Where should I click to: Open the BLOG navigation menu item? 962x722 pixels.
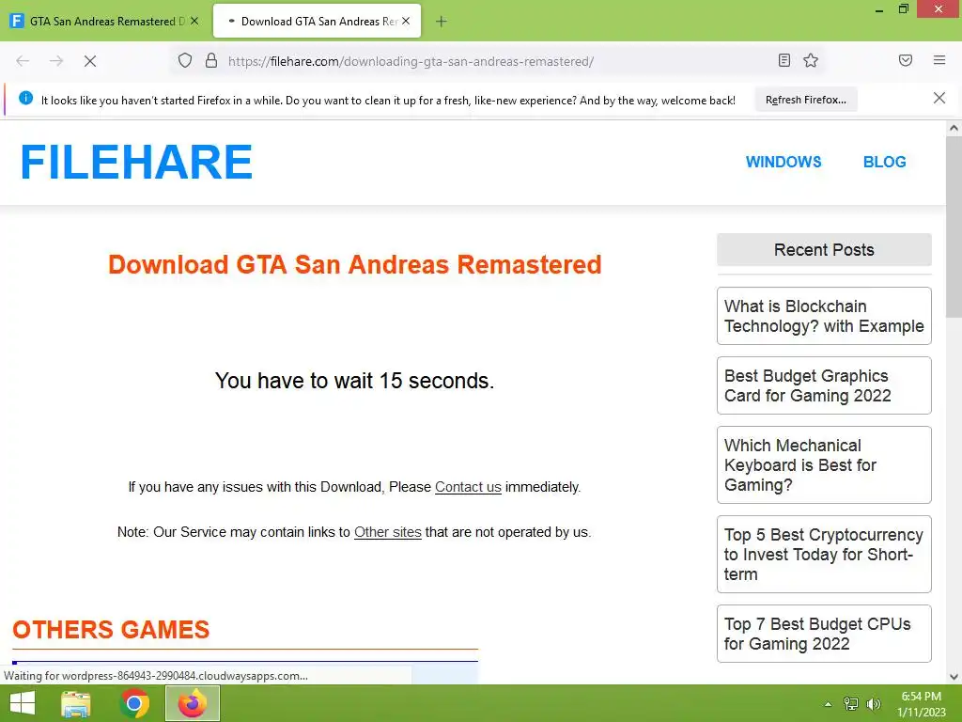click(x=885, y=162)
